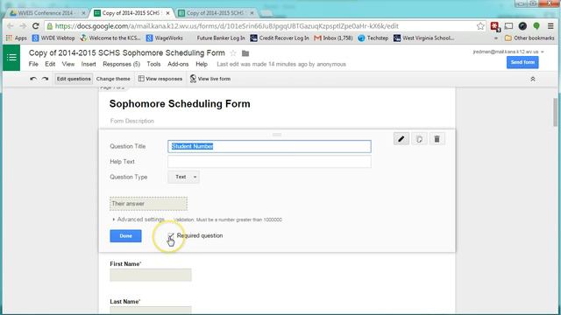This screenshot has height=315, width=561.
Task: Click the Help Text input field
Action: tap(269, 162)
